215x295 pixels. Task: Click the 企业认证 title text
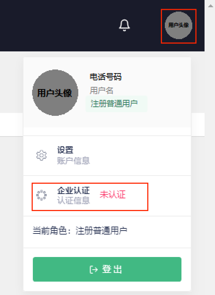(x=74, y=190)
